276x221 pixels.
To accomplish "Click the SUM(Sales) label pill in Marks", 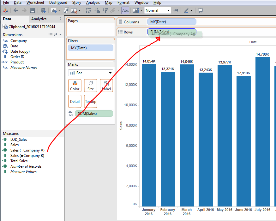I will click(94, 114).
